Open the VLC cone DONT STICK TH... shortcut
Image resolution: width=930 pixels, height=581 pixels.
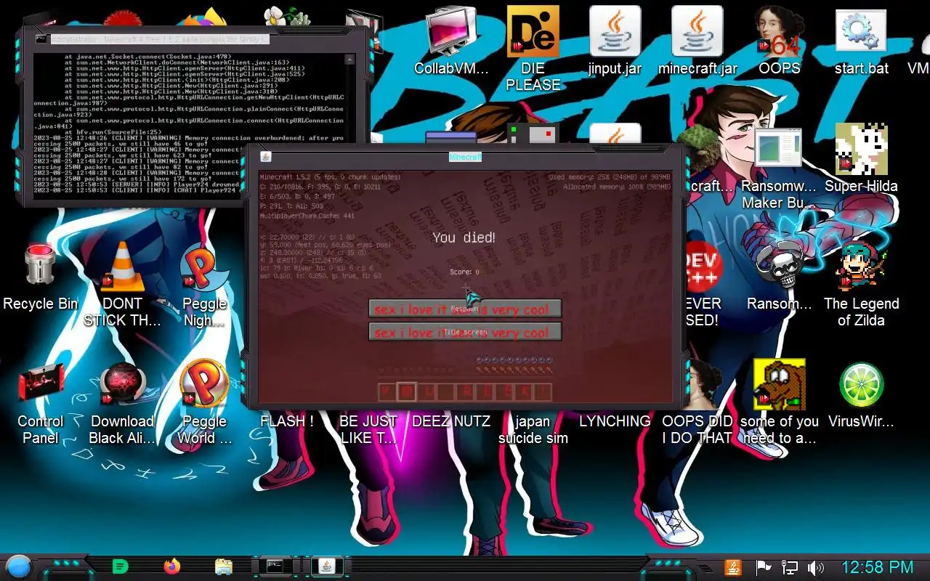122,285
